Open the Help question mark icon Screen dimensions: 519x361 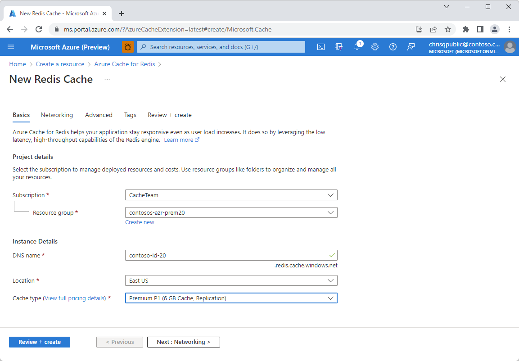pos(393,47)
